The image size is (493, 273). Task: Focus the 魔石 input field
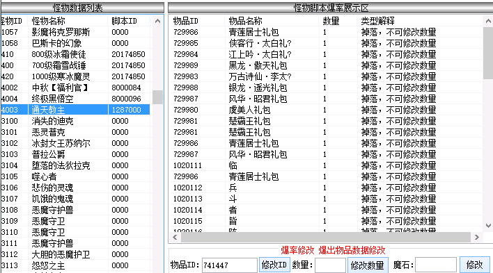436,265
